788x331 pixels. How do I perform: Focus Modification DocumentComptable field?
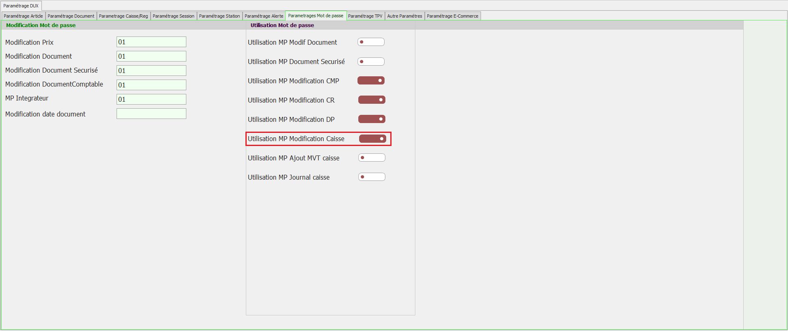click(x=151, y=85)
